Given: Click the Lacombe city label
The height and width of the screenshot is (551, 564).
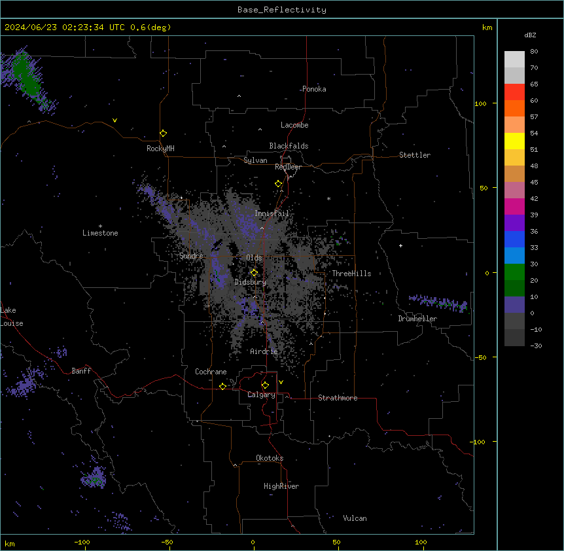Looking at the screenshot, I should coord(294,125).
